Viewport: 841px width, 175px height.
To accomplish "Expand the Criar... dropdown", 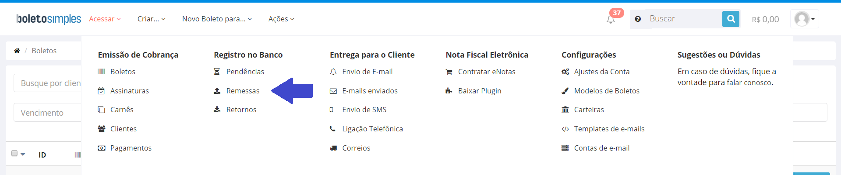I will coord(152,19).
